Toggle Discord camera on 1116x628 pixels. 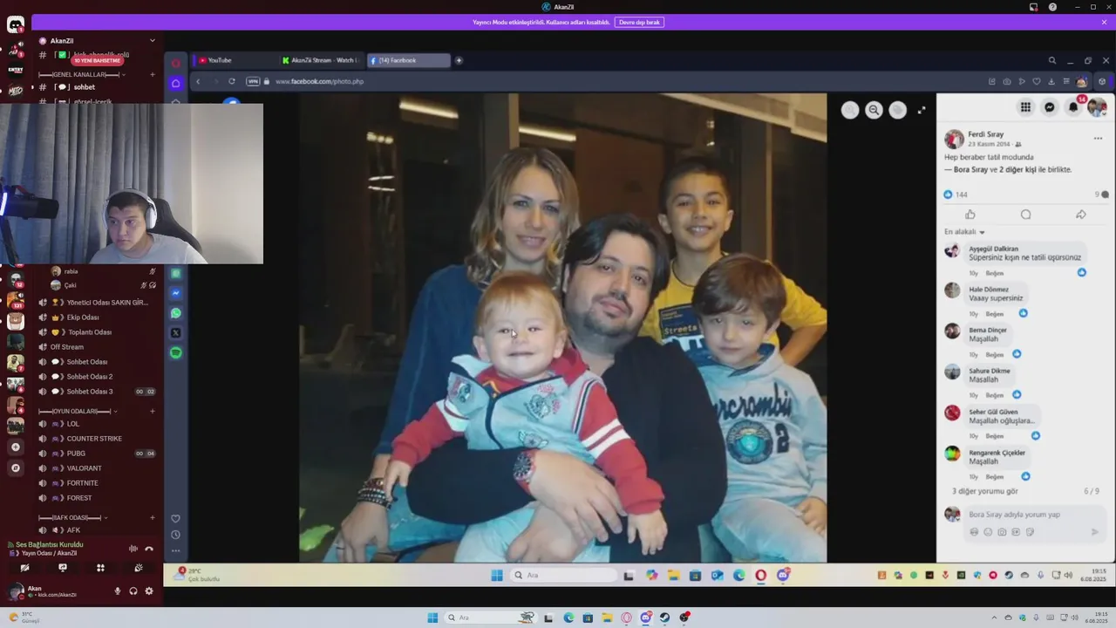coord(24,568)
